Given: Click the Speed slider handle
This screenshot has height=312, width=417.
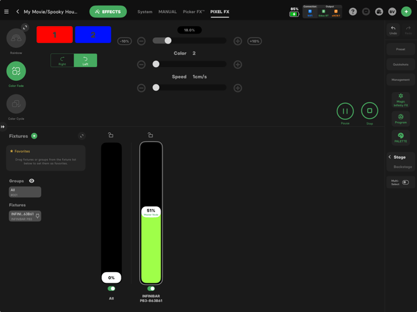Looking at the screenshot, I should click(156, 88).
